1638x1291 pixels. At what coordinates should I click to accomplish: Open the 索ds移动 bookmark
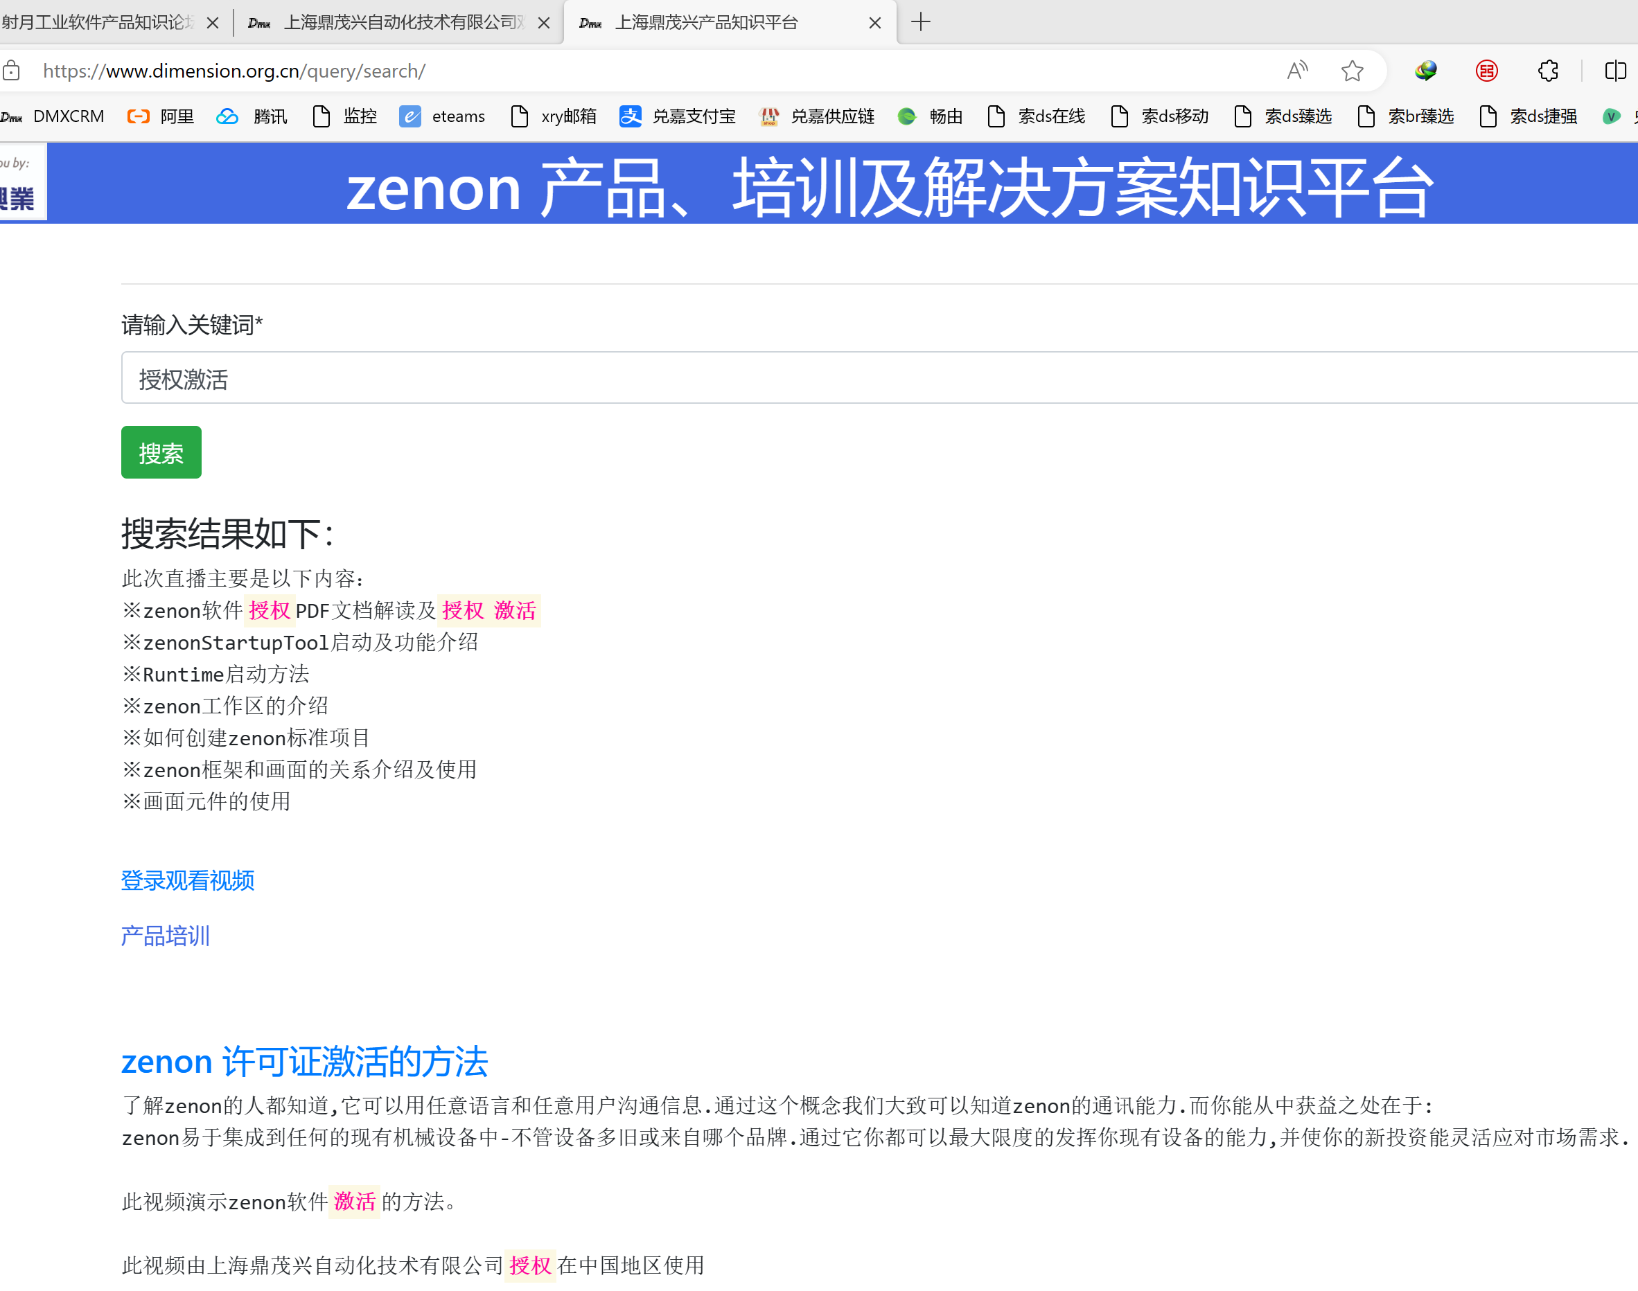[x=1160, y=116]
